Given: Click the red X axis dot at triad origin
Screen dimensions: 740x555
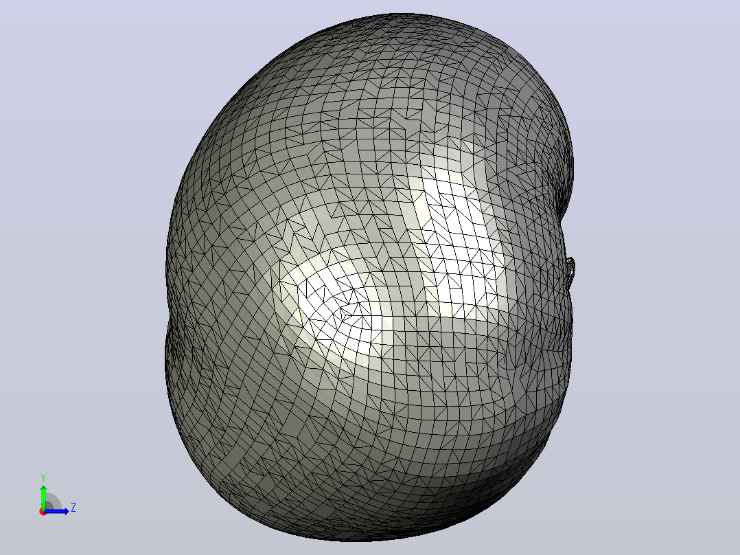Looking at the screenshot, I should click(43, 512).
